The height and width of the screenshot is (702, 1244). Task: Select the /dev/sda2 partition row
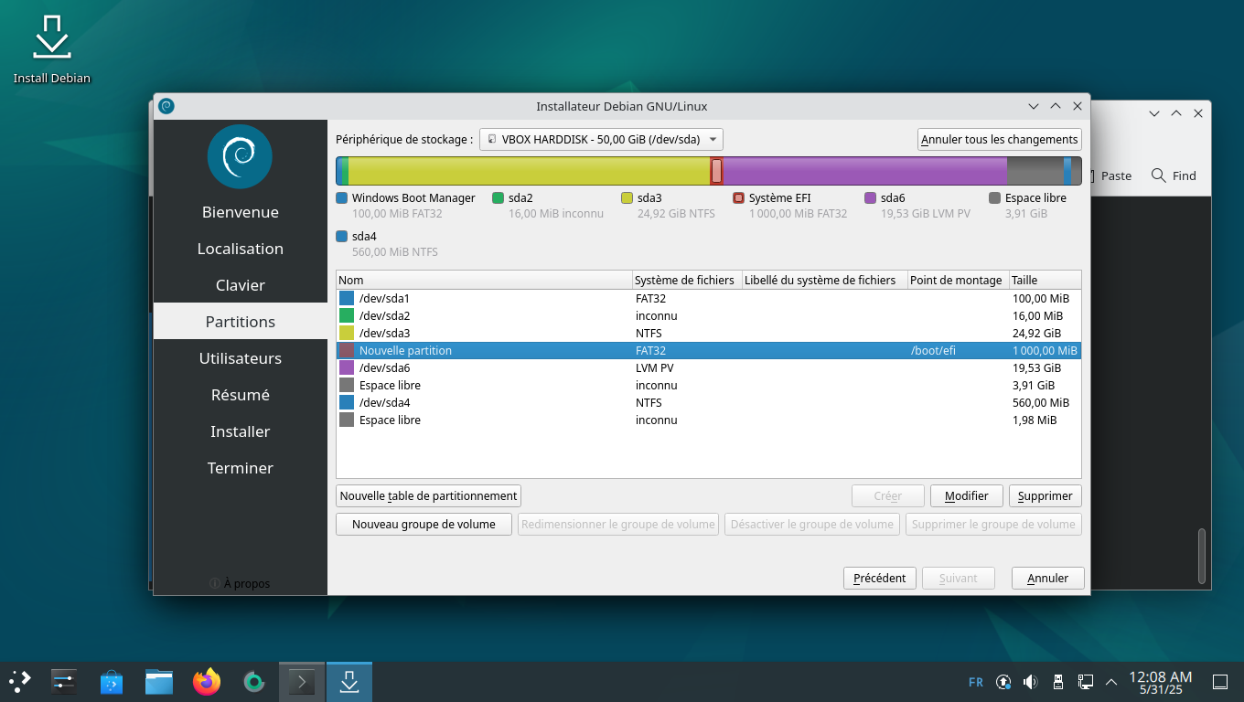point(709,315)
